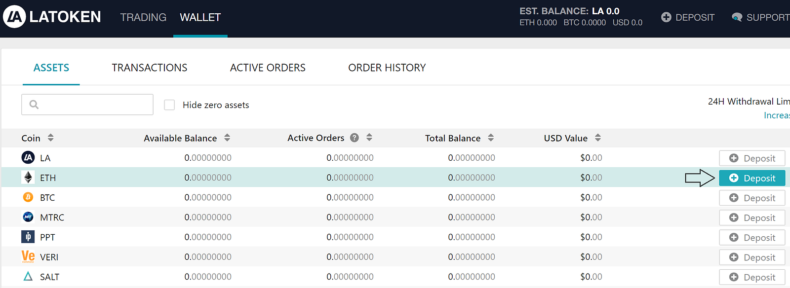Click the asset search input field
This screenshot has width=790, height=288.
(x=87, y=105)
